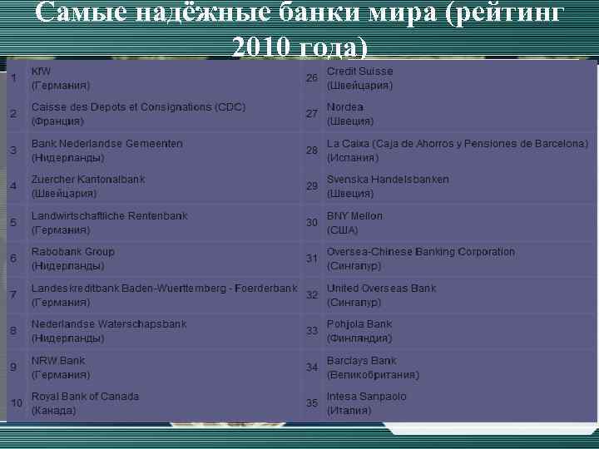This screenshot has height=449, width=599.
Task: Click 'Svenska Handelsbanken' name
Action: point(388,179)
